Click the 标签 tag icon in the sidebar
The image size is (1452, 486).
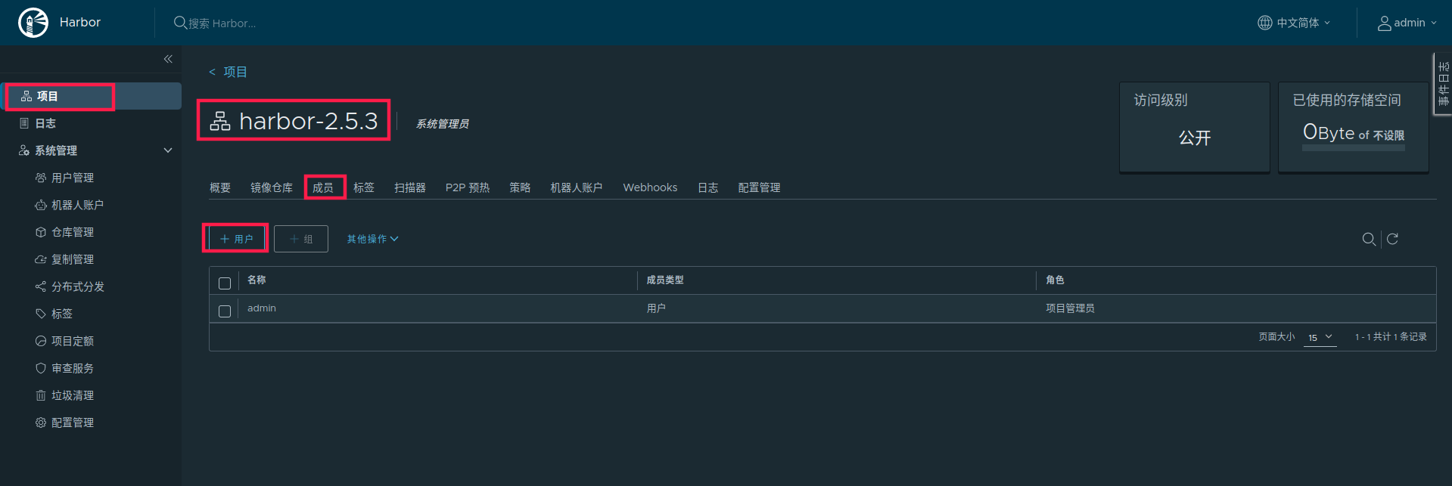[41, 314]
